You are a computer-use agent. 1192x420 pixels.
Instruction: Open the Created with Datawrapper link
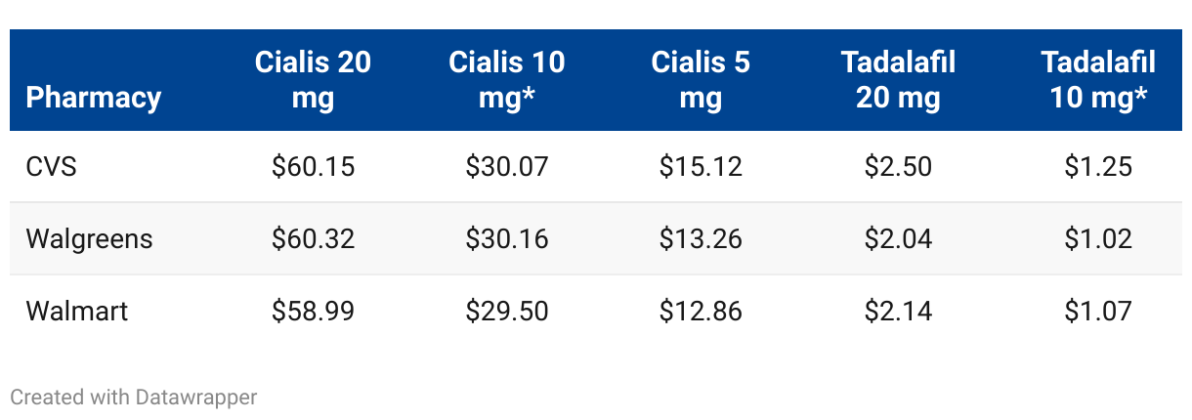[134, 398]
